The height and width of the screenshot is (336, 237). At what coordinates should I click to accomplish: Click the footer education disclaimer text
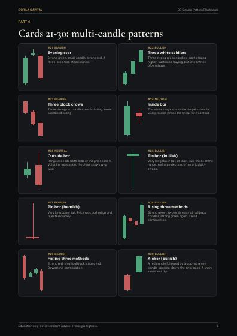pyautogui.click(x=58, y=326)
